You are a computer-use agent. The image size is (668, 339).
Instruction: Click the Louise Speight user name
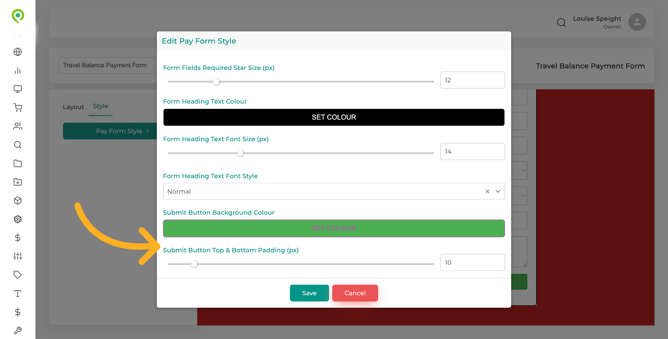pos(597,19)
